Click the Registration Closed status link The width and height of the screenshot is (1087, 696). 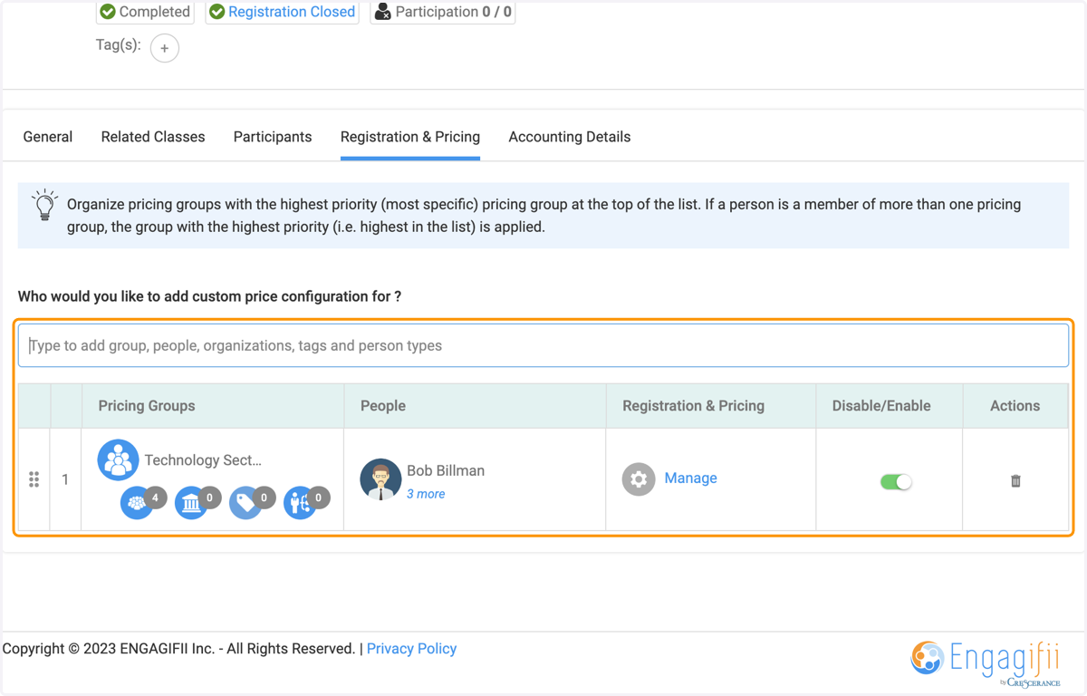pos(292,12)
